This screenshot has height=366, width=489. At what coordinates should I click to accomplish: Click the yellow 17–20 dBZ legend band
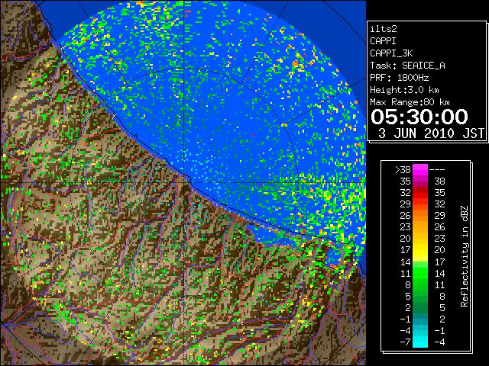point(420,250)
